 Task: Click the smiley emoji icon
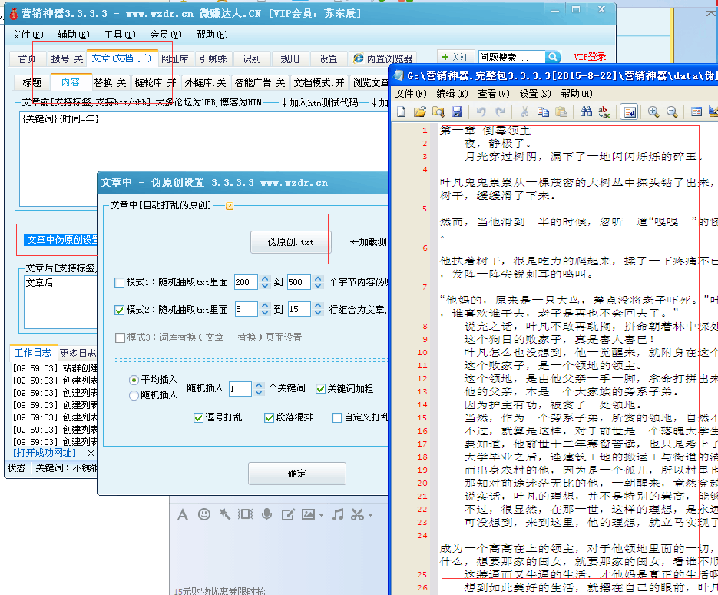tap(204, 514)
